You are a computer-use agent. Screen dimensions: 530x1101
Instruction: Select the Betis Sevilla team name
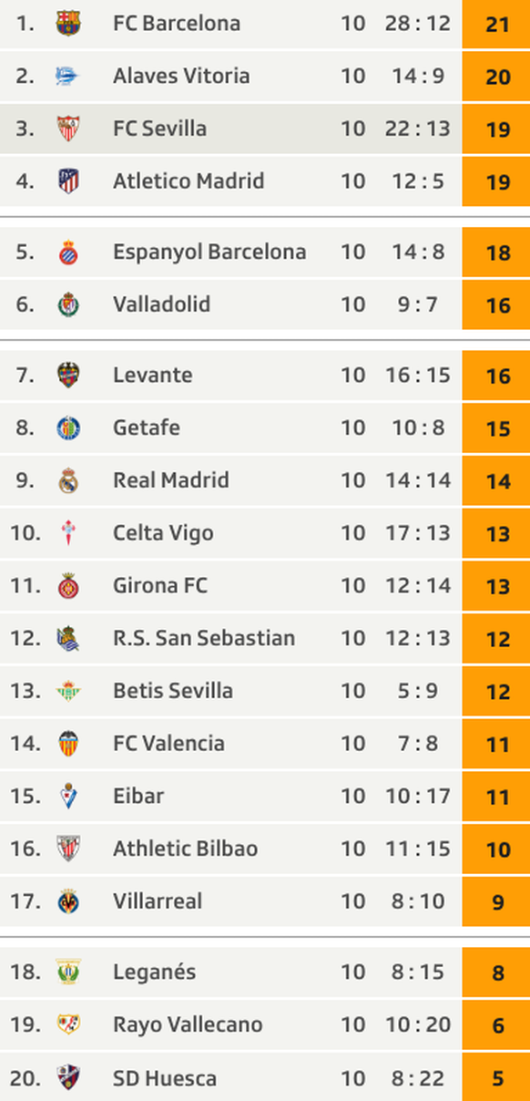[x=173, y=691]
